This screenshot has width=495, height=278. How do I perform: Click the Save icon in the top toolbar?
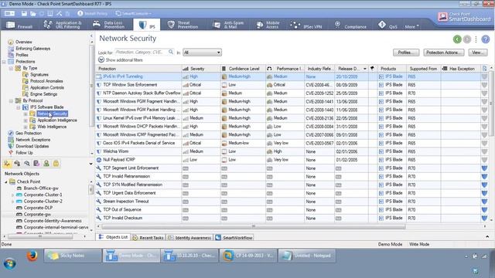(24, 14)
